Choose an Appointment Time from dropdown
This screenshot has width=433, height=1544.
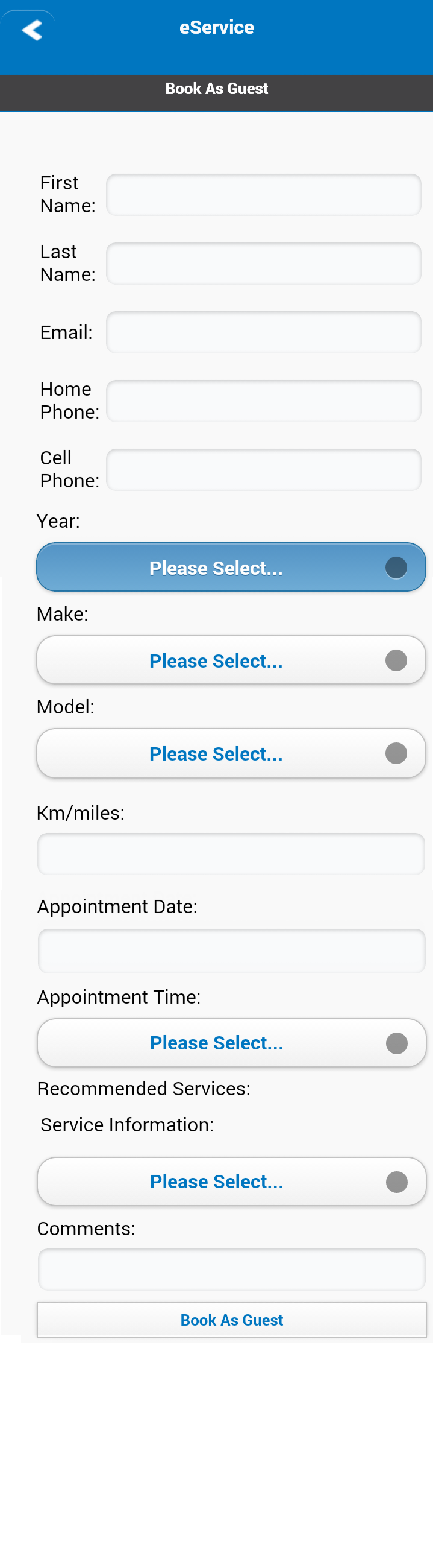point(217,1043)
